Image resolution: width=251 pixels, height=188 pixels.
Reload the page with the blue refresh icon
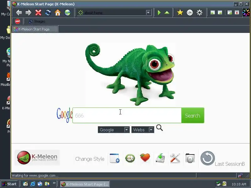(48, 13)
